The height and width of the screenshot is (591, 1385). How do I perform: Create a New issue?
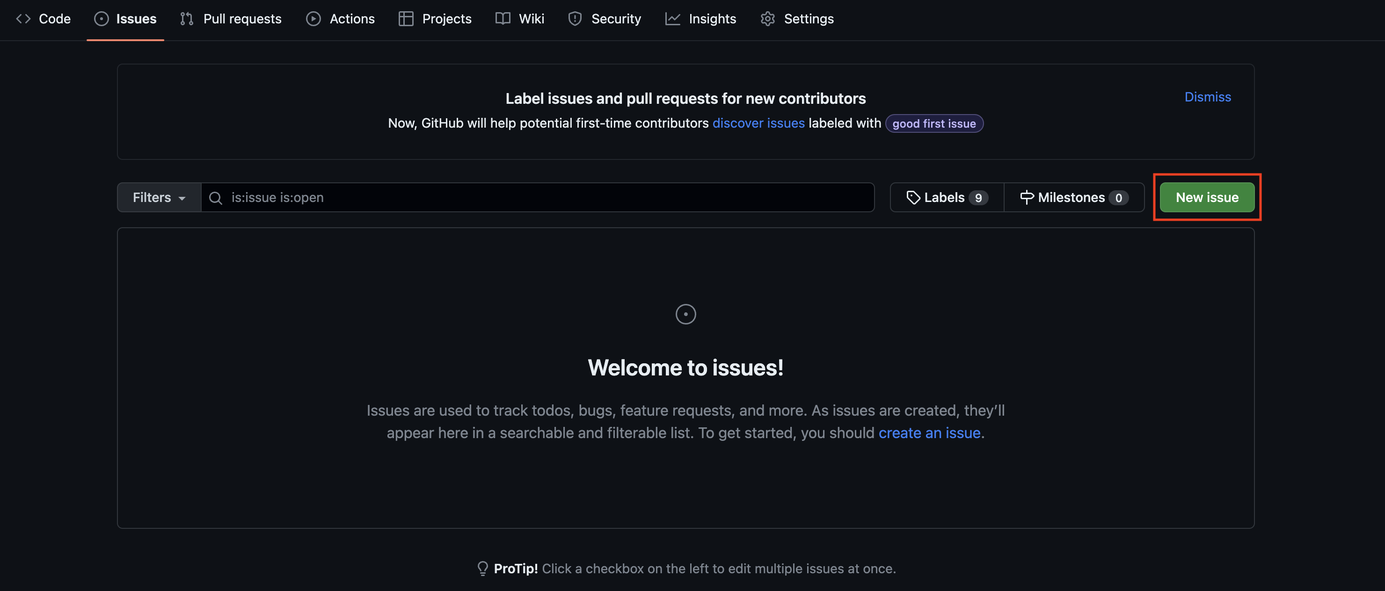coord(1207,197)
